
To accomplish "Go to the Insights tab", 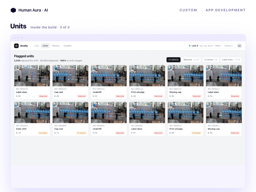I will pos(68,46).
